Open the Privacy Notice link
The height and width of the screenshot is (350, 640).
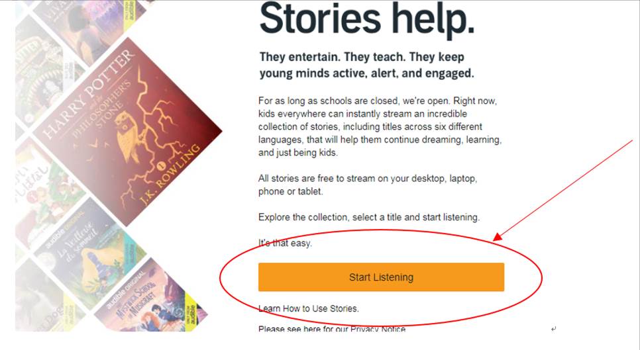pos(378,329)
